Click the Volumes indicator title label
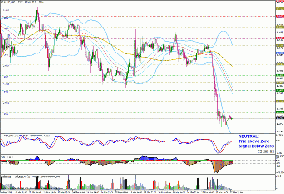 point(6,177)
